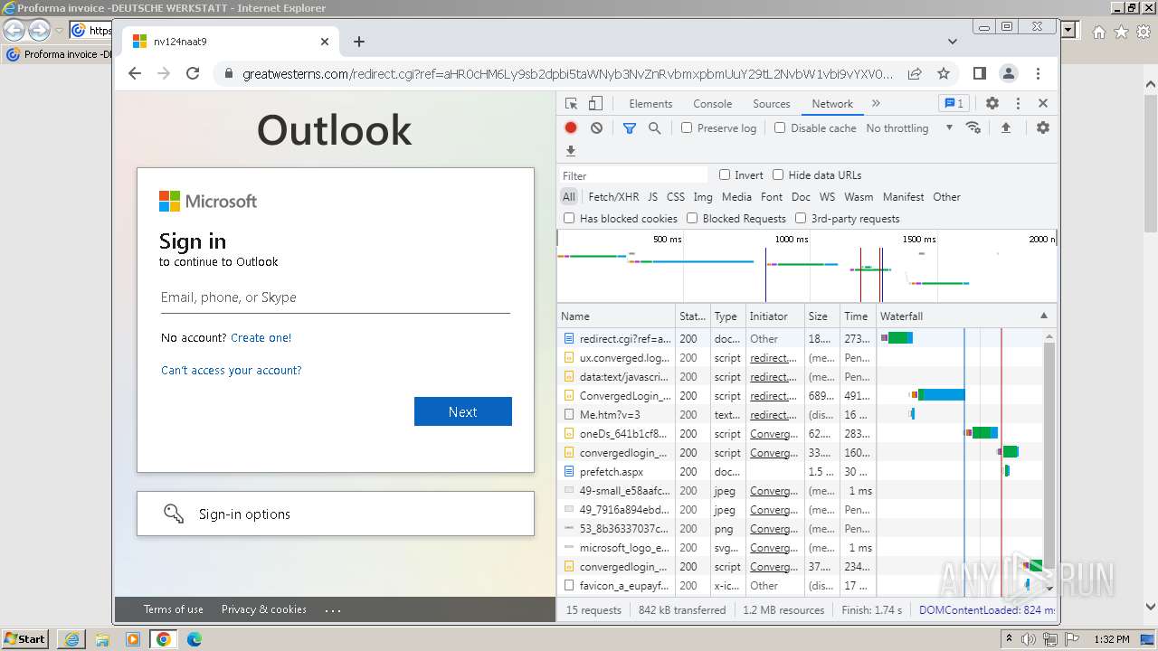1158x651 pixels.
Task: Open a new Chrome tab
Action: (359, 42)
